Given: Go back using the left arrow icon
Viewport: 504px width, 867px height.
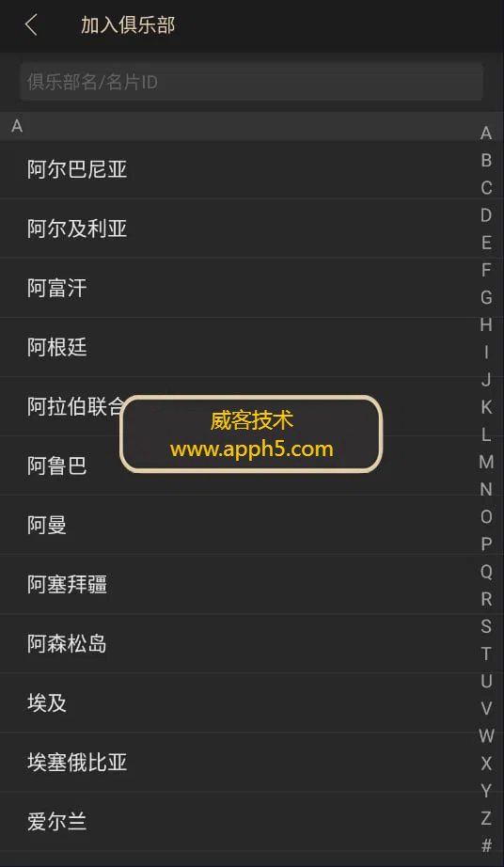Looking at the screenshot, I should pos(32,25).
